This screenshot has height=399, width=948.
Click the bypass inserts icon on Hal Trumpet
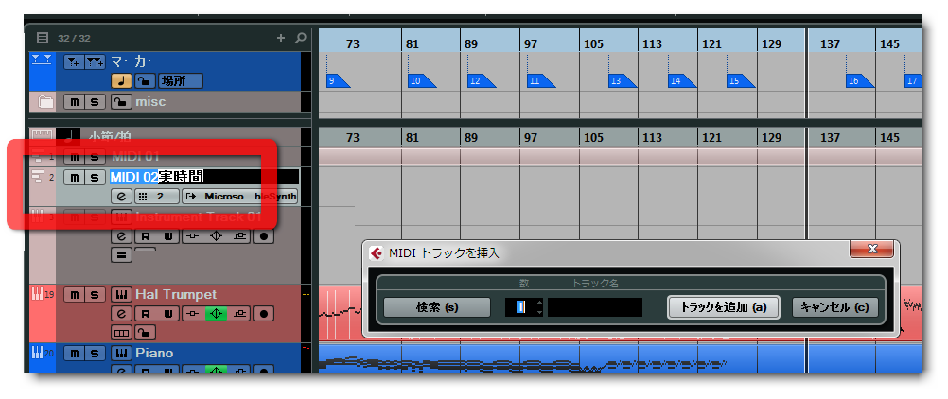(x=193, y=314)
